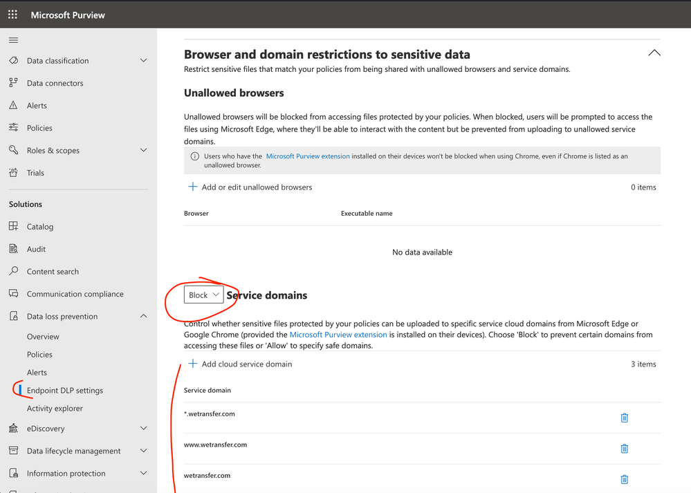The image size is (691, 493).
Task: Click the plus icon for cloud service domain
Action: coord(192,364)
